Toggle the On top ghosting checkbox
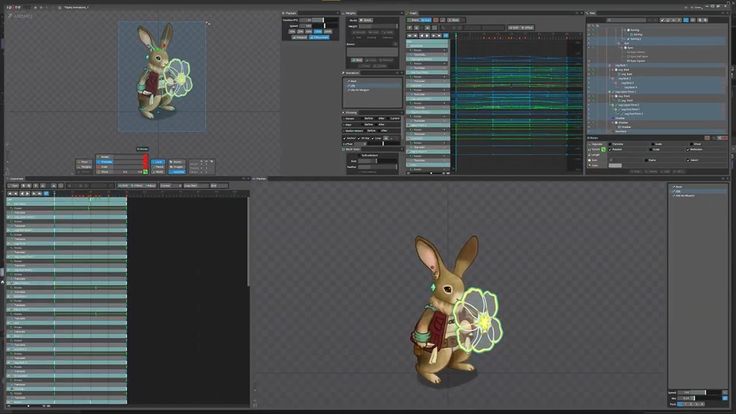This screenshot has width=736, height=414. pos(359,138)
